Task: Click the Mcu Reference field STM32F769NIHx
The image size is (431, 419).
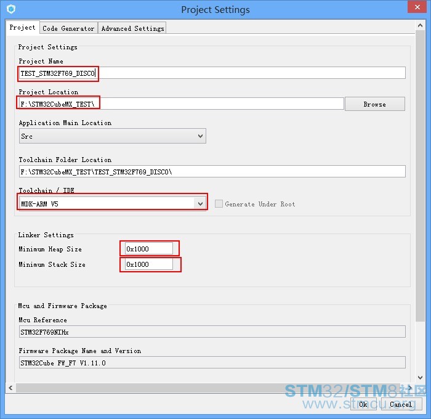Action: click(x=212, y=332)
